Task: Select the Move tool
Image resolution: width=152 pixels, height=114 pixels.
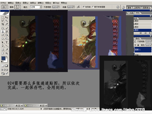Action: pos(7,18)
